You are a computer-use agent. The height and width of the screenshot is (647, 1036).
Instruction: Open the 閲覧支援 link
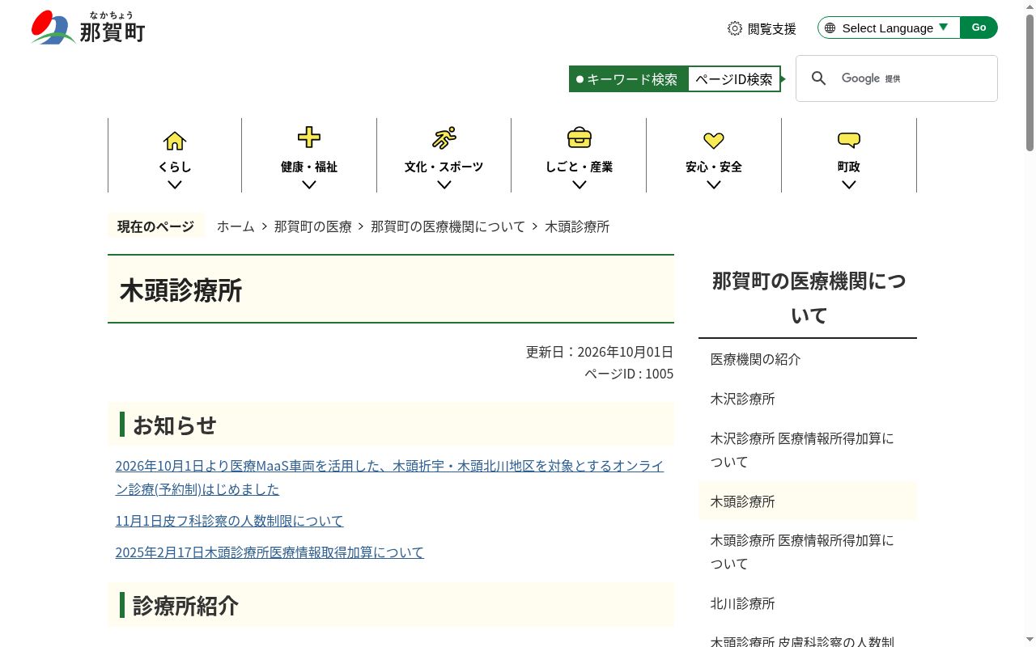pyautogui.click(x=762, y=28)
